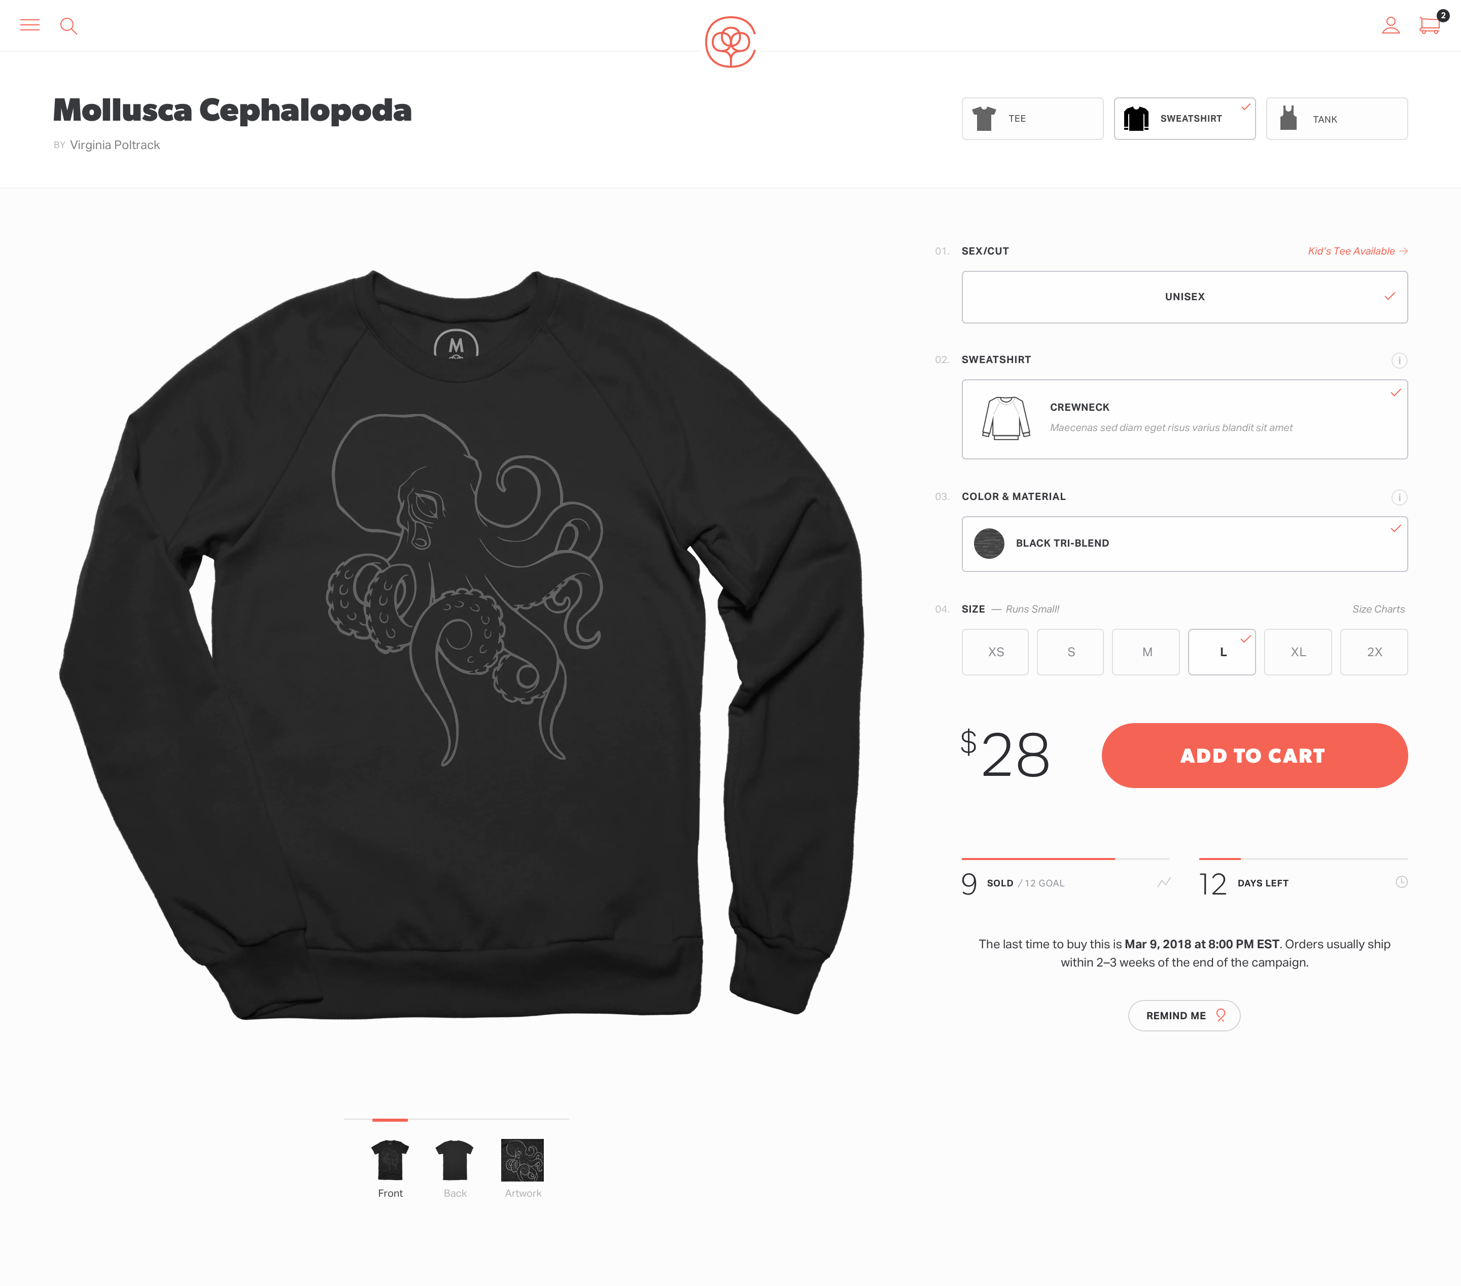The width and height of the screenshot is (1461, 1286).
Task: Open the user account icon
Action: [x=1390, y=26]
